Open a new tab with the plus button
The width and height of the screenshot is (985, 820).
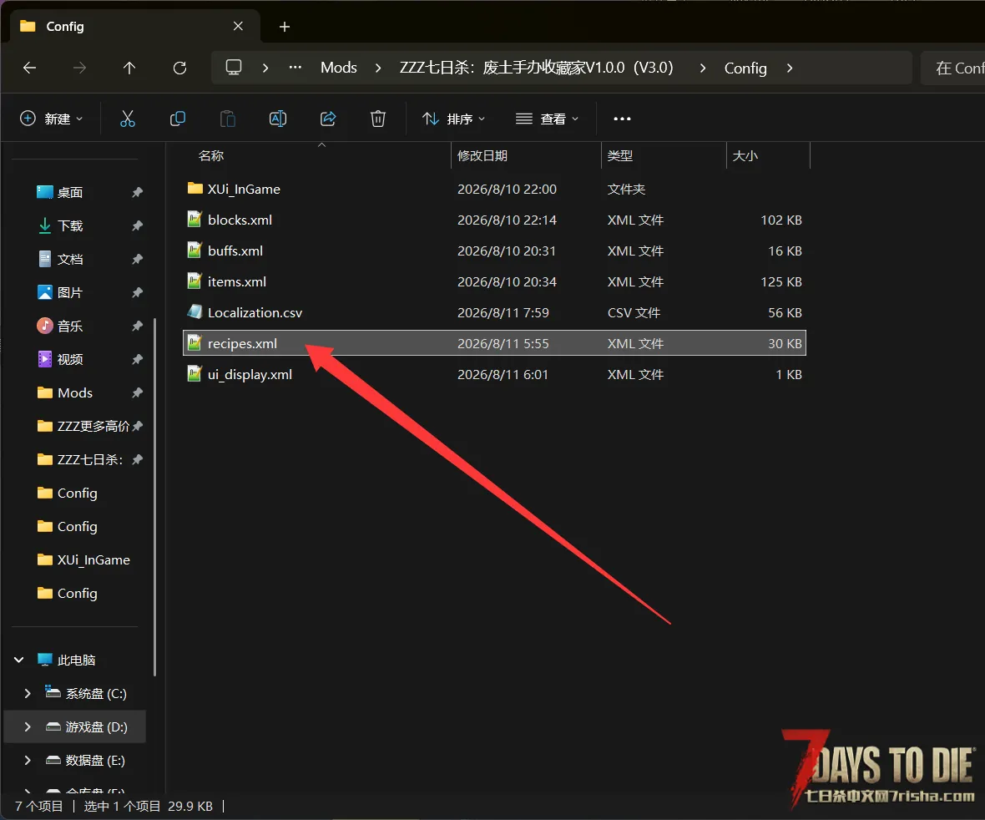tap(285, 27)
